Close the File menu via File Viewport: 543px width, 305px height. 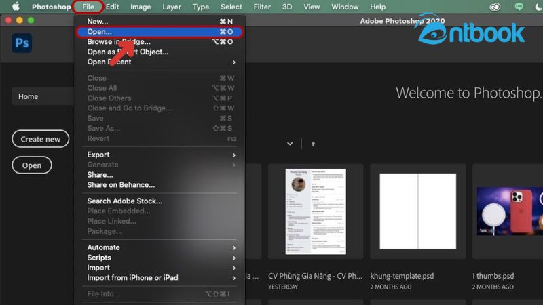click(x=88, y=7)
